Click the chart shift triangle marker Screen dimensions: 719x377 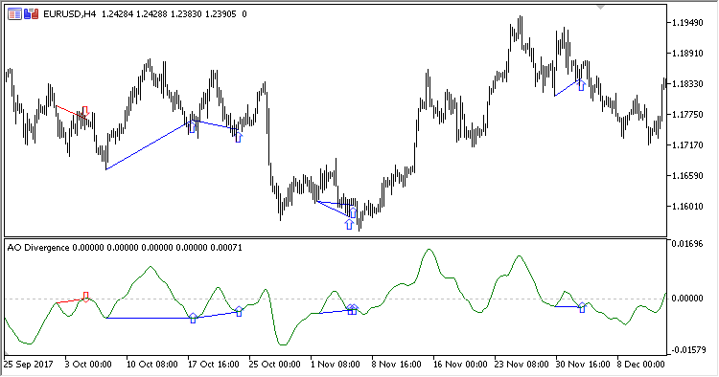(601, 7)
